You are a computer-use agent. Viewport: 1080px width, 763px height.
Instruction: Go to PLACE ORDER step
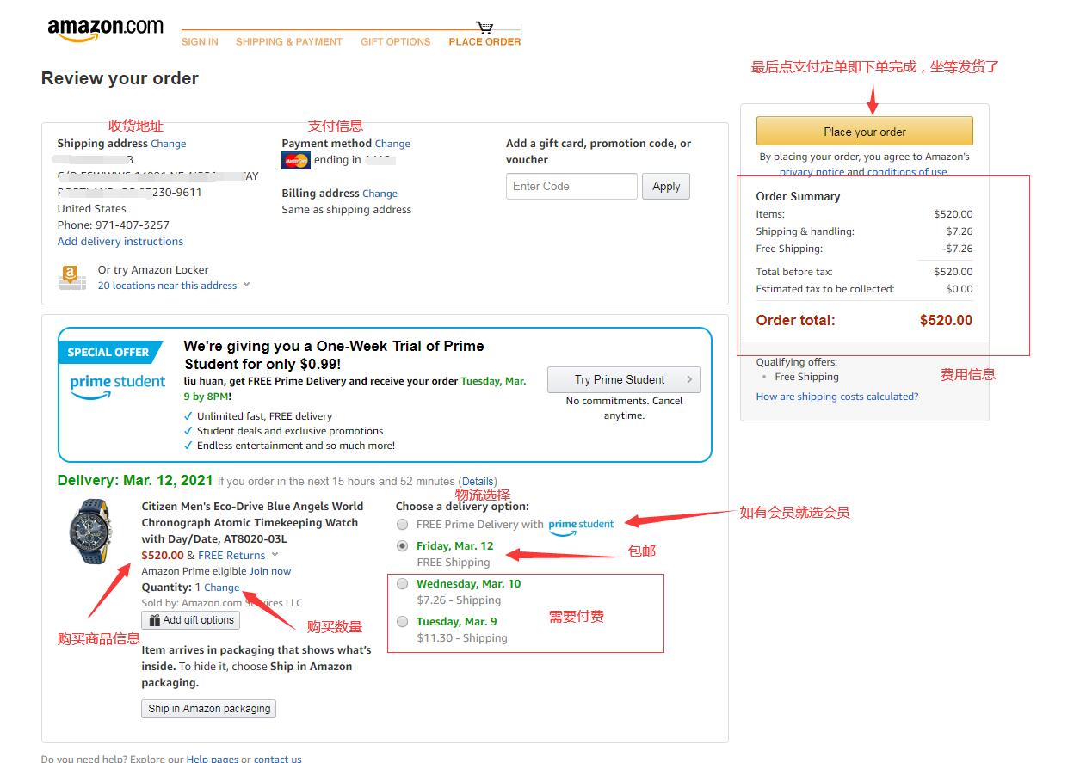(x=484, y=41)
